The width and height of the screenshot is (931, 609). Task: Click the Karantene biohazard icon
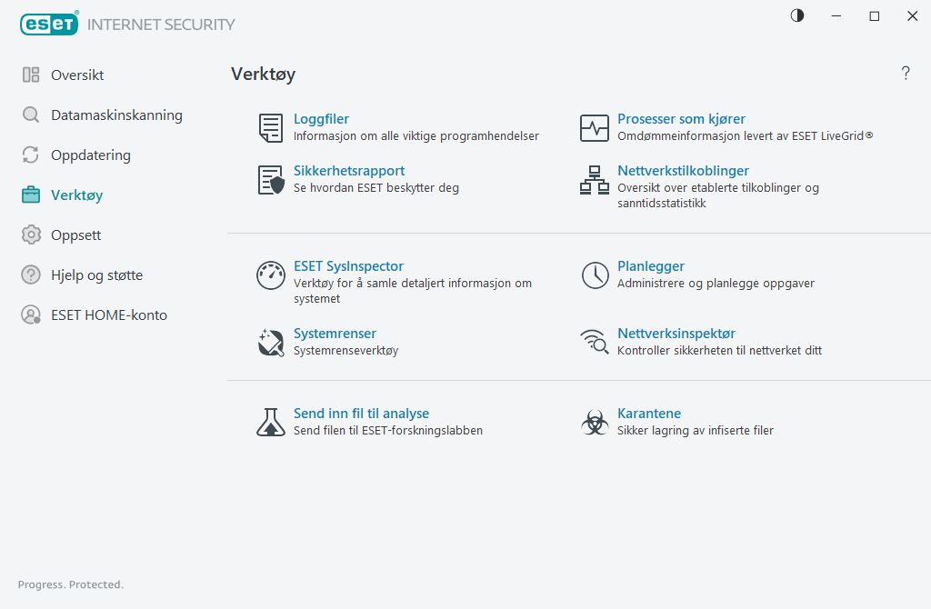[595, 422]
